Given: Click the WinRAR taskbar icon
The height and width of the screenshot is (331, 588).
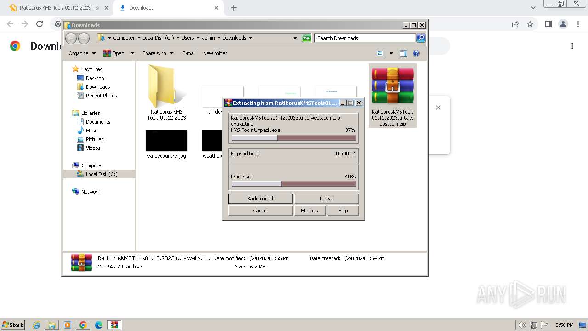Looking at the screenshot, I should (114, 325).
